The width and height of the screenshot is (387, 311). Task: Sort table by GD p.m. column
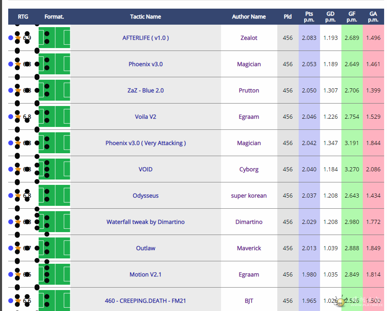(x=330, y=17)
